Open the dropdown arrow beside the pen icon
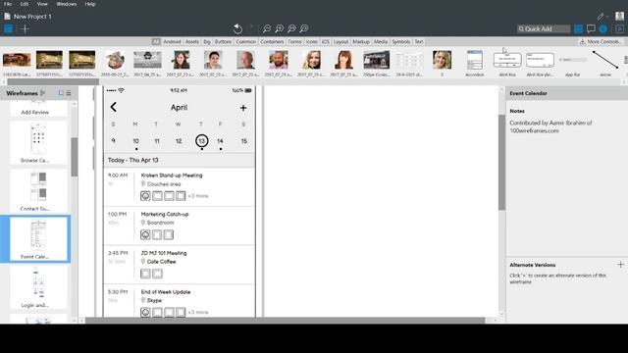 (607, 17)
